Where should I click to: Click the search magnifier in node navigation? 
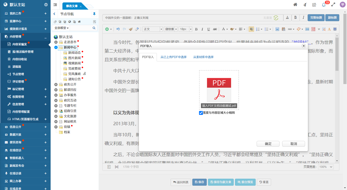[x=94, y=28]
